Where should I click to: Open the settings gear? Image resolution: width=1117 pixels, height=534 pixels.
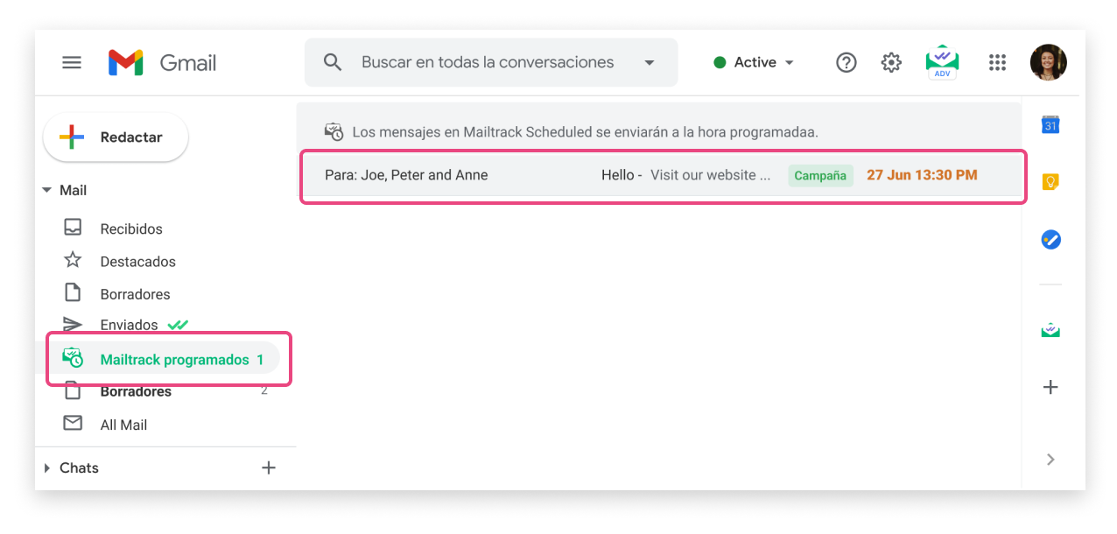click(x=891, y=62)
